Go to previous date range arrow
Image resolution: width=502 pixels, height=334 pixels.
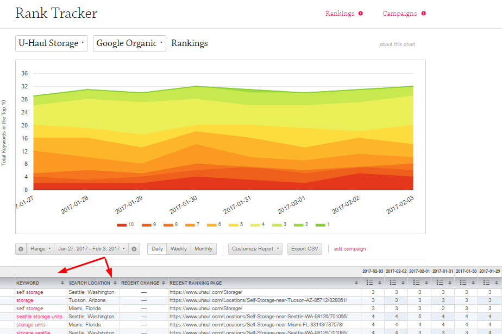click(21, 249)
